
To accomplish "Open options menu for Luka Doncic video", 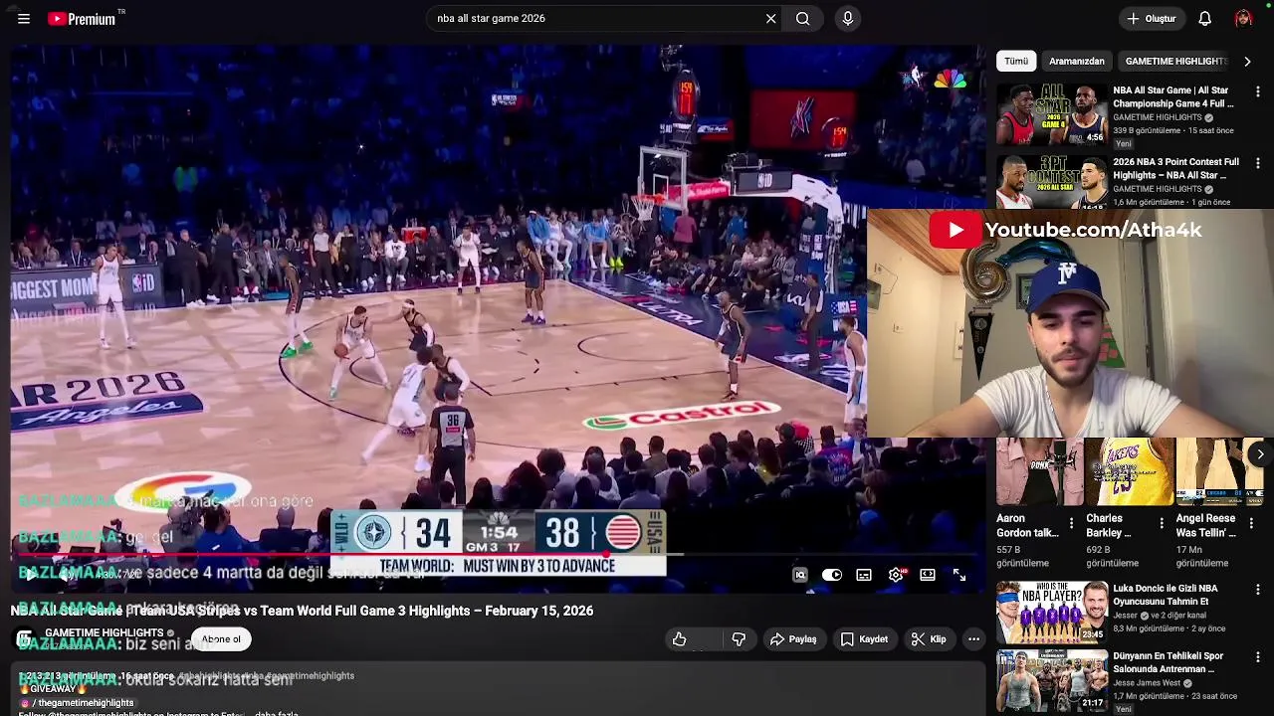I will 1258,590.
